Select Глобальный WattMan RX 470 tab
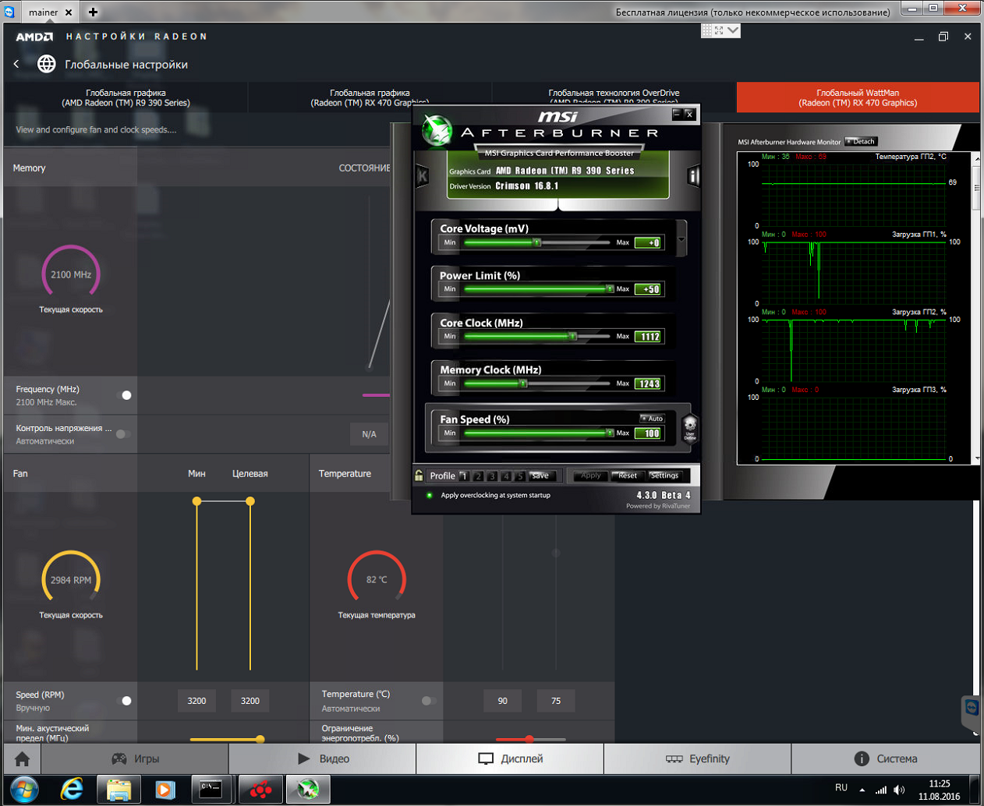 coord(858,97)
